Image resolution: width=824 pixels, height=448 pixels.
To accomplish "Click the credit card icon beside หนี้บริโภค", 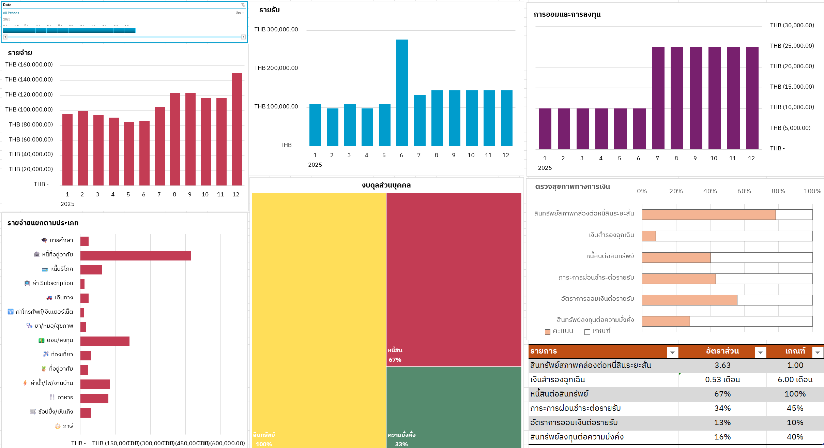I will click(x=45, y=269).
